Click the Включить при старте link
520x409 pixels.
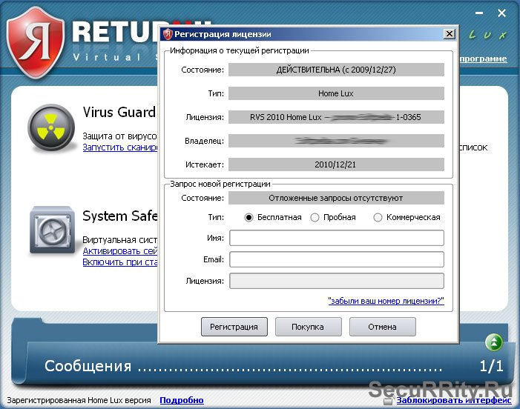120,262
